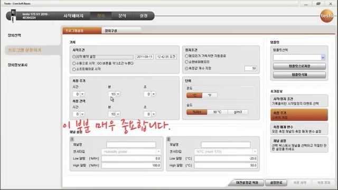Restore down the ComSoft Basic window
The width and height of the screenshot is (338, 190).
(318, 4)
